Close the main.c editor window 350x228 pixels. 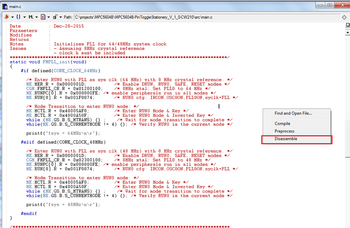click(342, 5)
